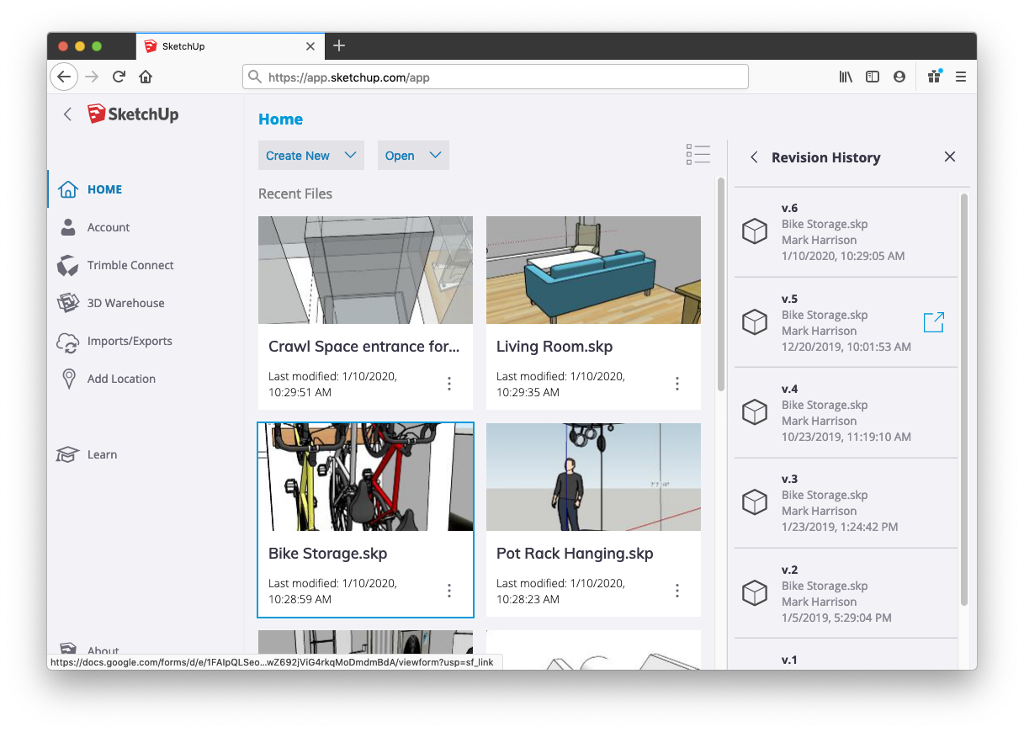Select 3D Warehouse in the sidebar

point(126,303)
